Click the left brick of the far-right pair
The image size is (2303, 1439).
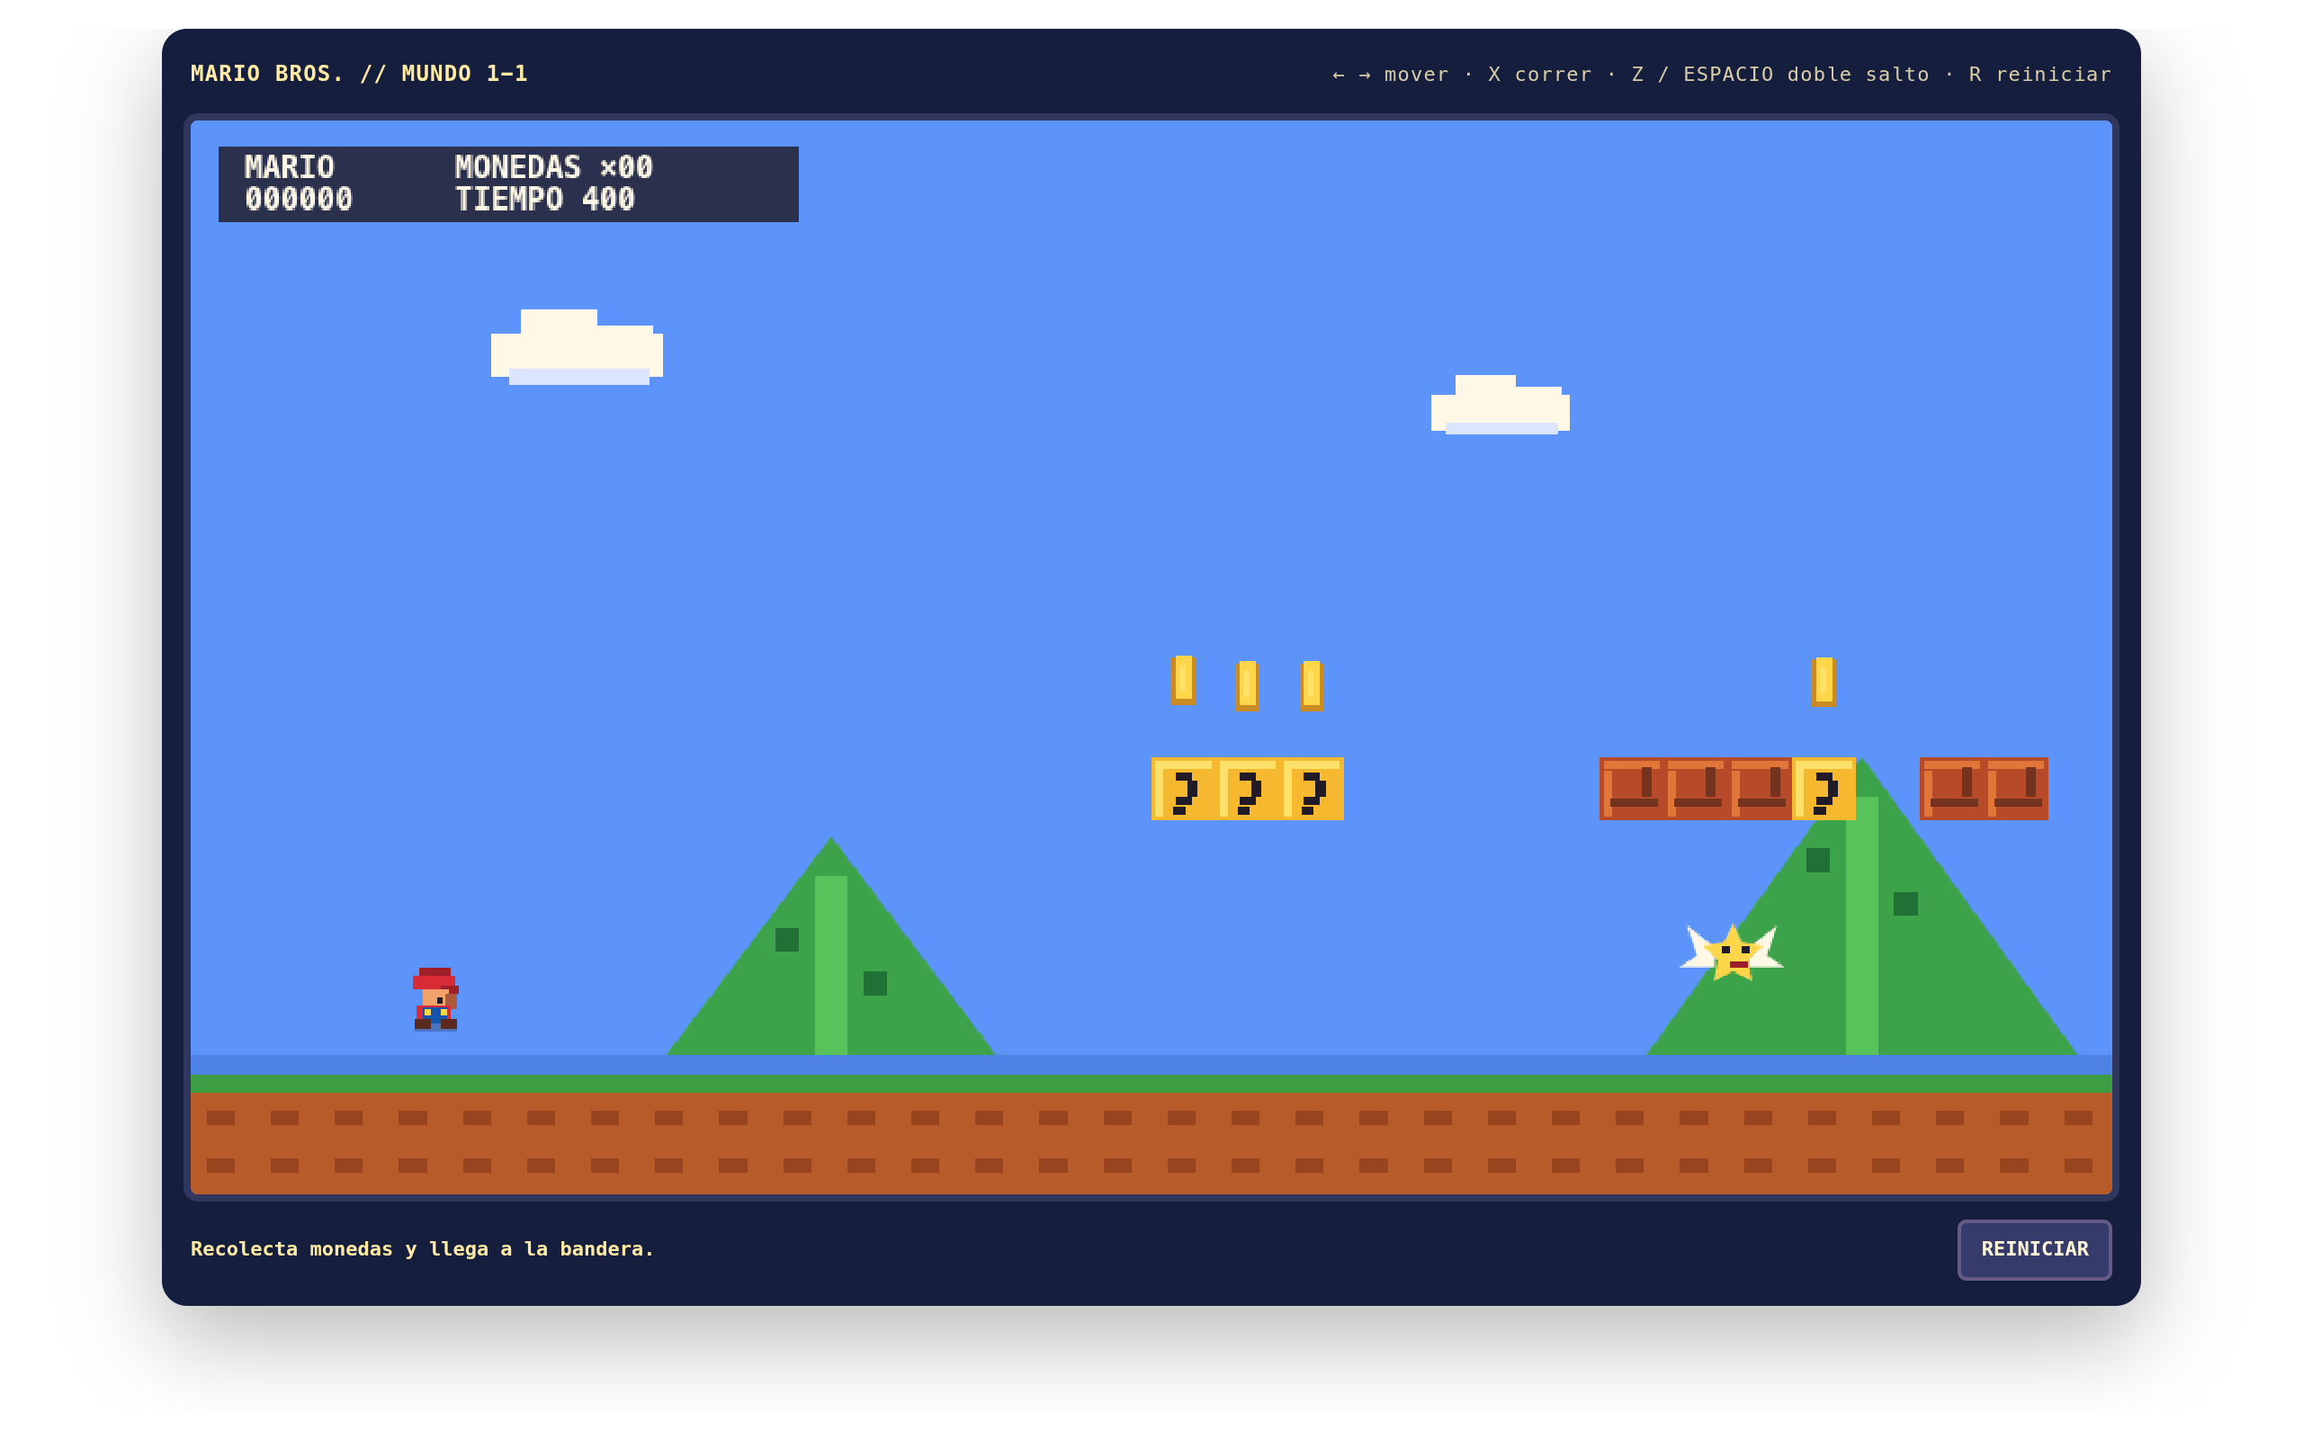coord(1952,788)
